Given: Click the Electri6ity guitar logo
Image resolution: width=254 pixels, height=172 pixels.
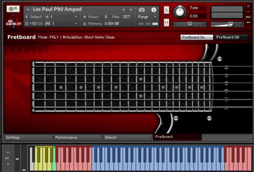Looking at the screenshot, I should pyautogui.click(x=14, y=22).
